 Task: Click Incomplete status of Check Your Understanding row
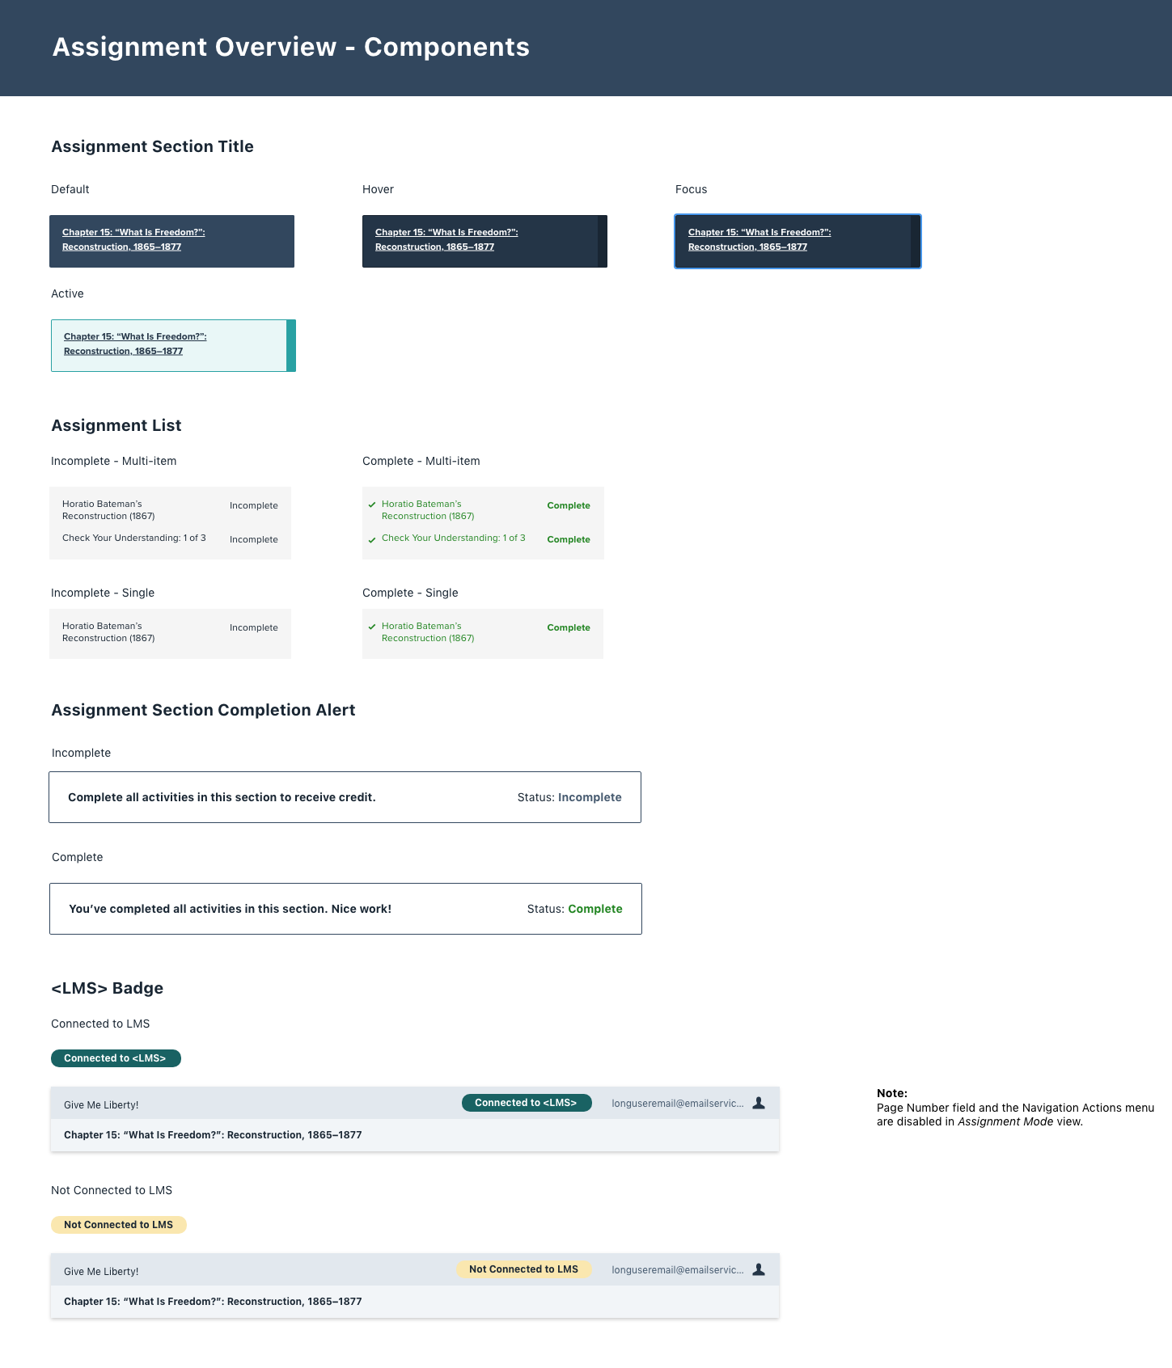point(254,539)
